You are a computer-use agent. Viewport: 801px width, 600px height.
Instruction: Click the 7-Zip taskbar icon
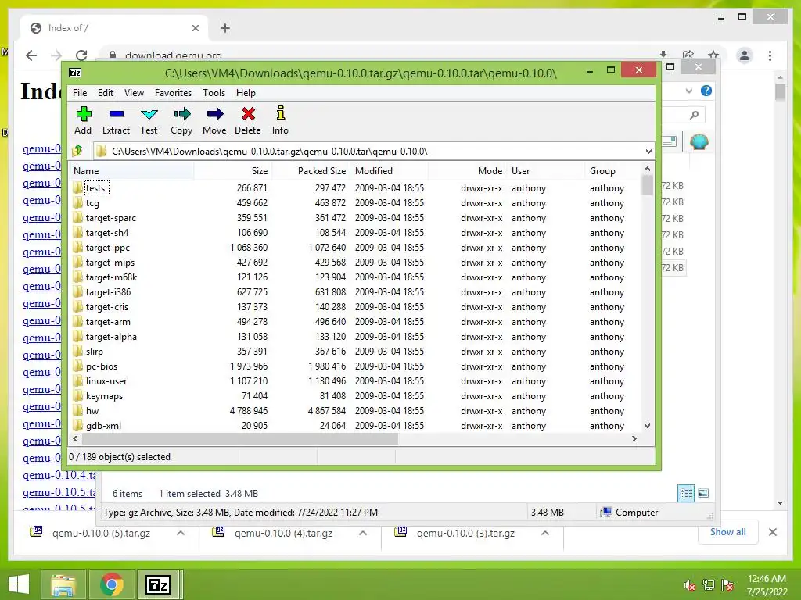tap(158, 584)
